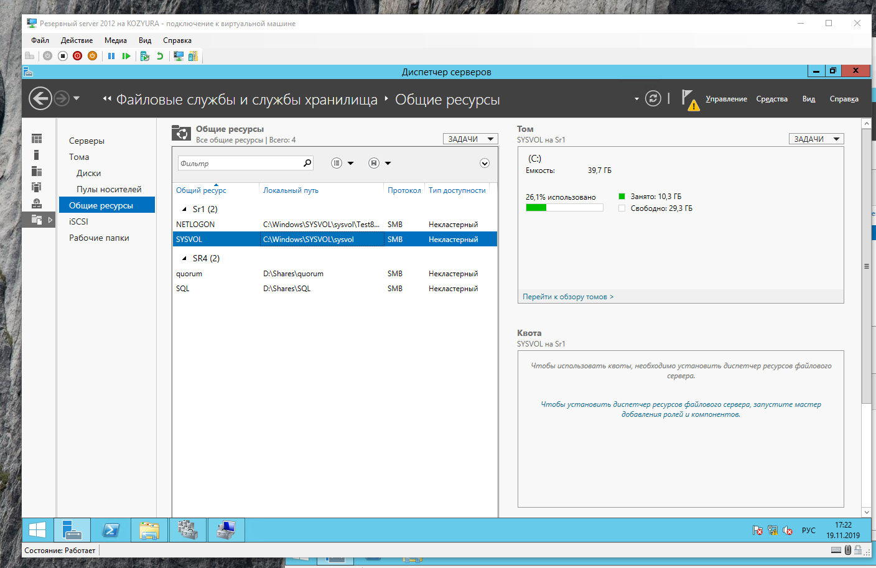Image resolution: width=876 pixels, height=568 pixels.
Task: Open the Действие menu
Action: 77,40
